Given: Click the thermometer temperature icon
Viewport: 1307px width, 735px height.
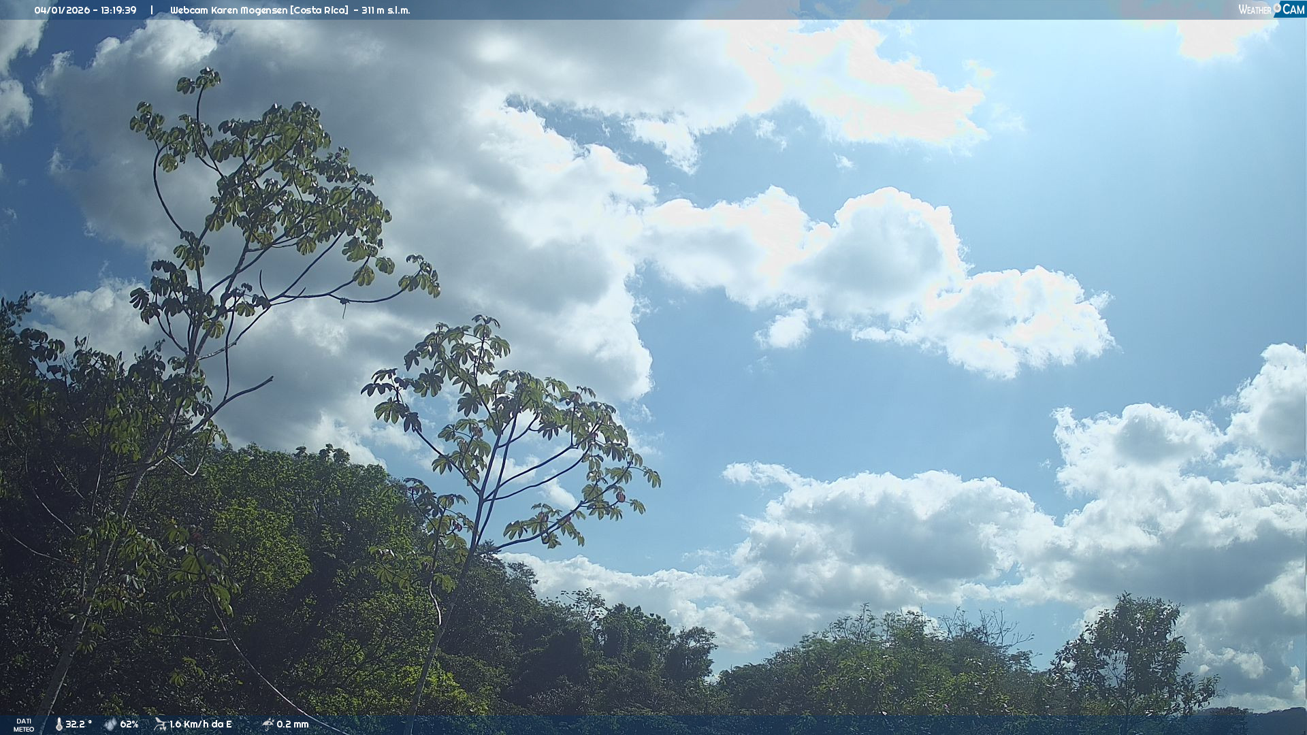Looking at the screenshot, I should pos(59,725).
